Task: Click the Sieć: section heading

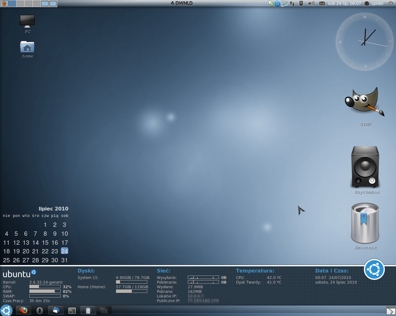Action: [163, 271]
